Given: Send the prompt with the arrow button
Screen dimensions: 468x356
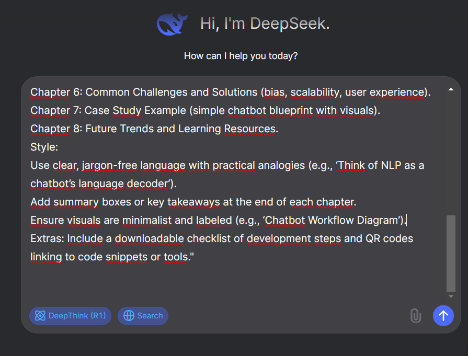Looking at the screenshot, I should coord(443,316).
